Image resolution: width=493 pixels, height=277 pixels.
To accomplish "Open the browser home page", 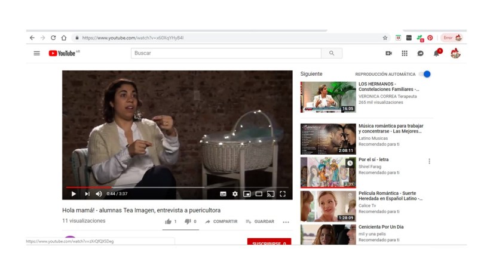I will [64, 38].
